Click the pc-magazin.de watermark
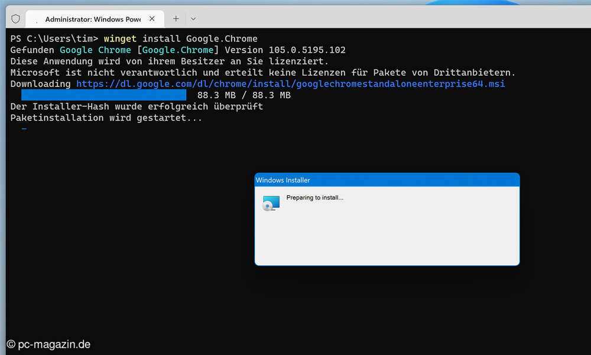 48,344
